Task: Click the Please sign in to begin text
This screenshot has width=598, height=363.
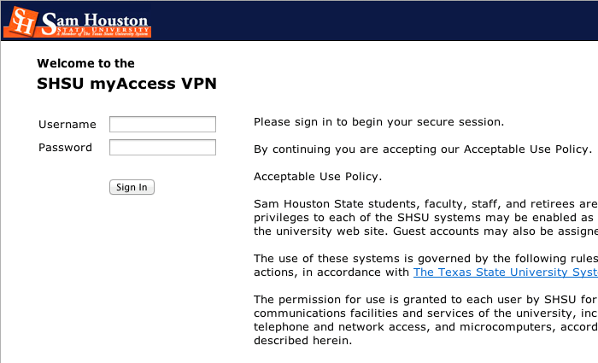Action: (x=378, y=122)
